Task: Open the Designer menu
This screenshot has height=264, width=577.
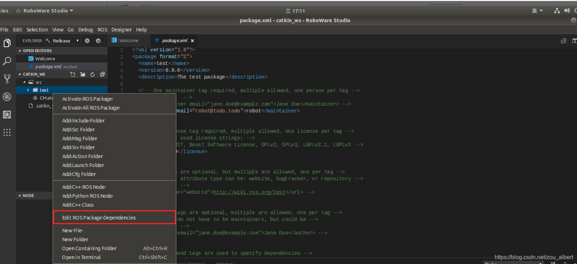Action: click(121, 30)
